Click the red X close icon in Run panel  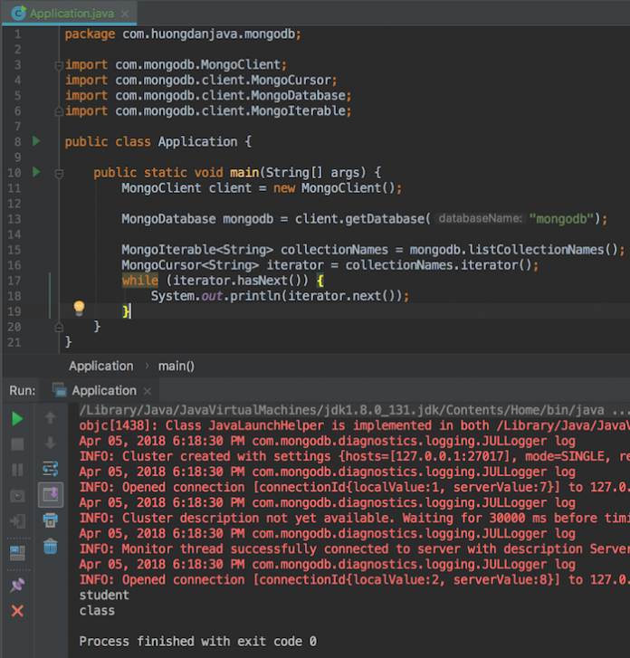click(17, 612)
